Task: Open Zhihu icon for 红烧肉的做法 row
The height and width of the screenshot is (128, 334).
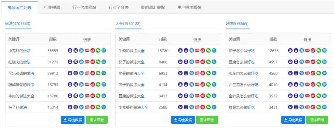Action: pos(104,62)
